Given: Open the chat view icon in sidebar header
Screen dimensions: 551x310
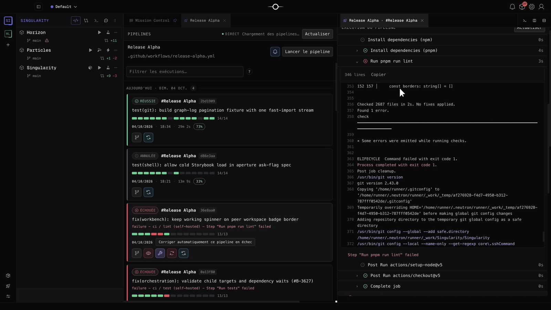Looking at the screenshot, I should pos(106,21).
